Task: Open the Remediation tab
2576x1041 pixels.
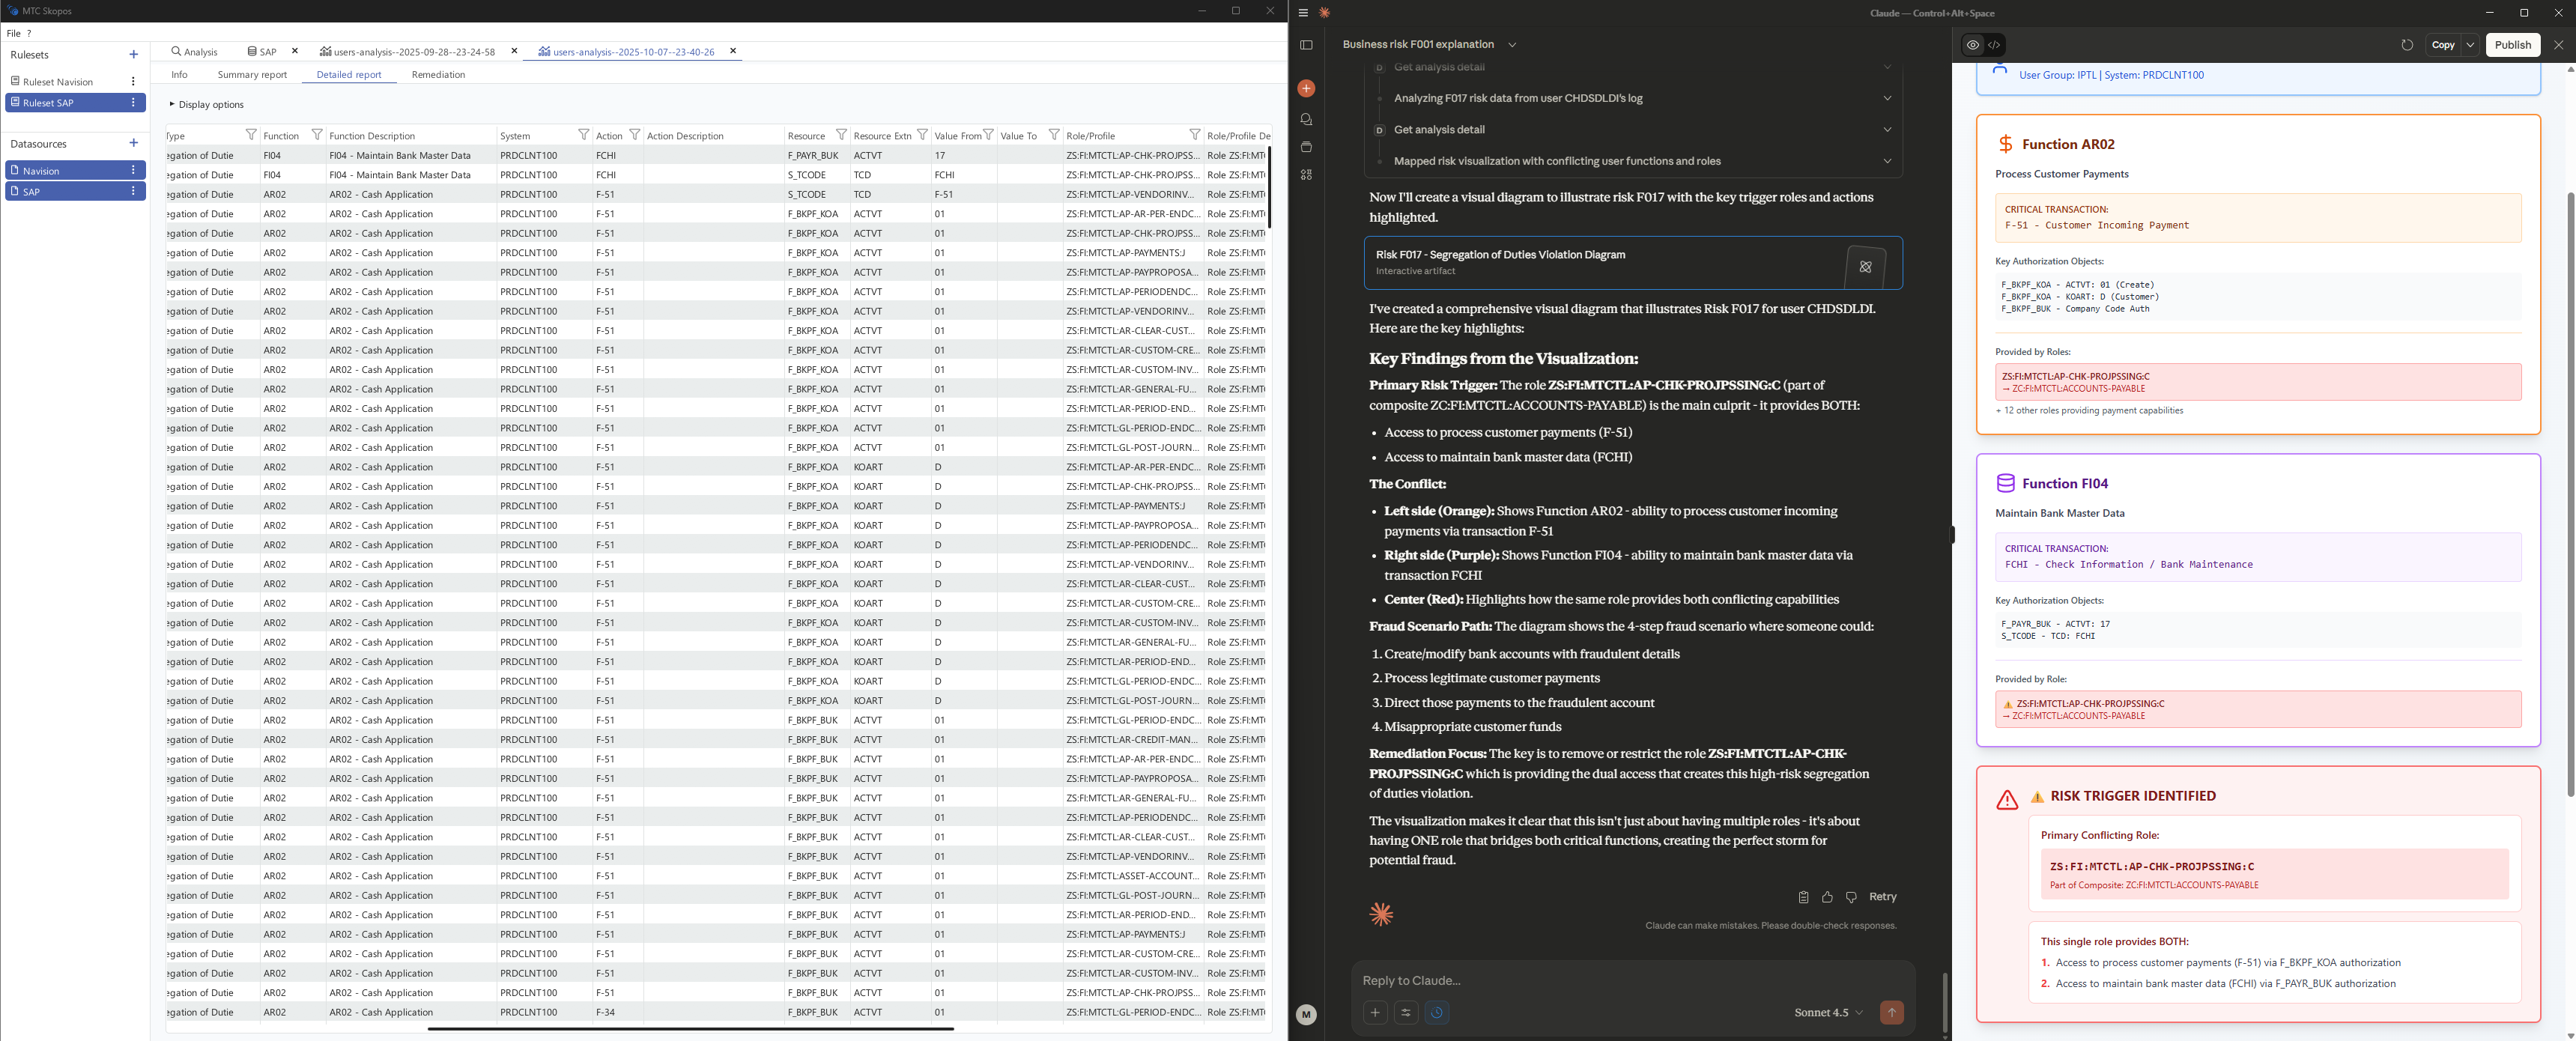Action: coord(438,75)
